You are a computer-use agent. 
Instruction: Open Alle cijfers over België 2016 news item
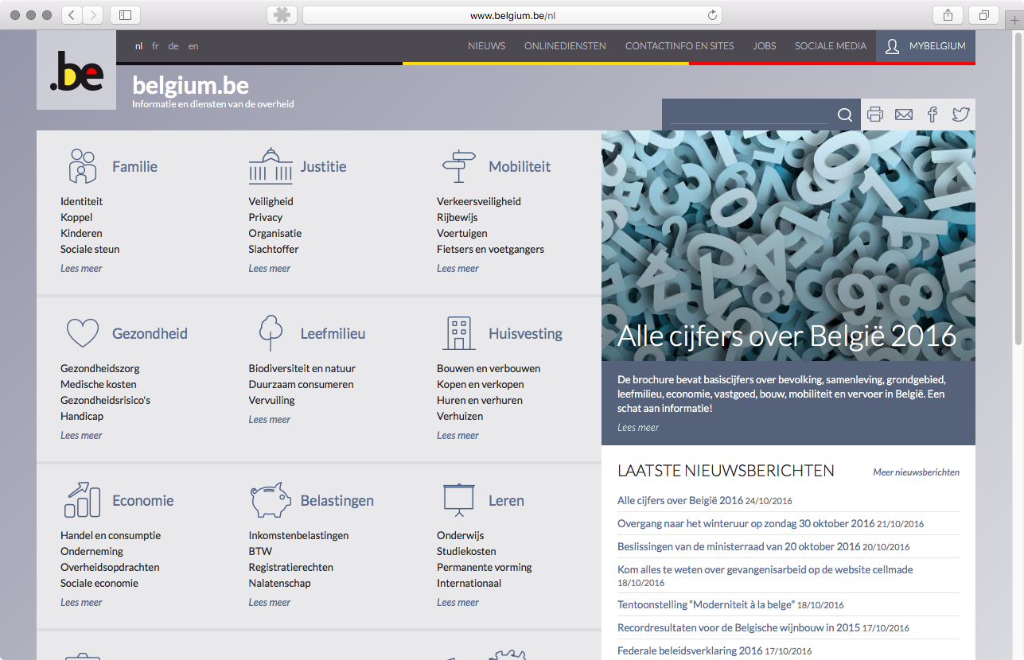[680, 501]
